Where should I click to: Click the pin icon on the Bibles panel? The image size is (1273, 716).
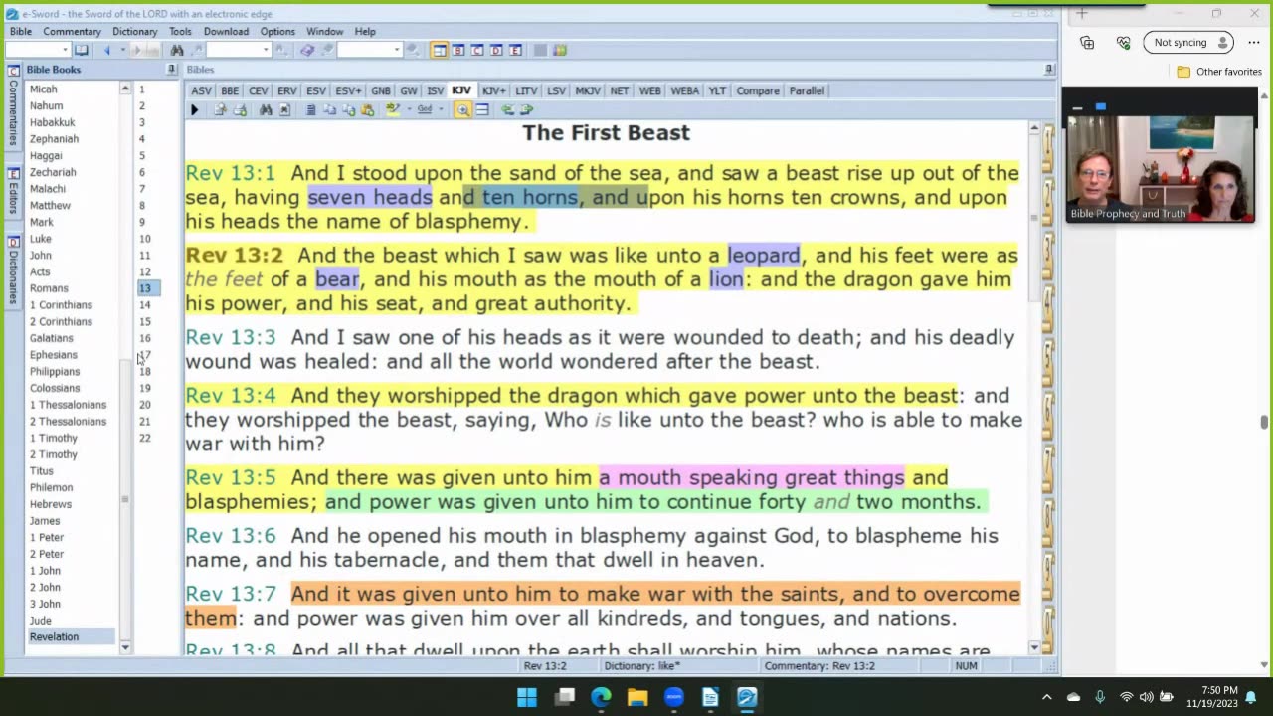(x=1048, y=70)
